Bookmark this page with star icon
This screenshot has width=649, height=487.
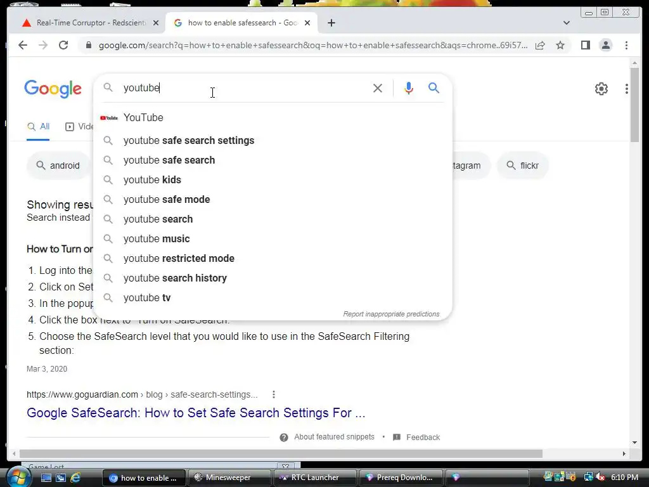[x=560, y=45]
